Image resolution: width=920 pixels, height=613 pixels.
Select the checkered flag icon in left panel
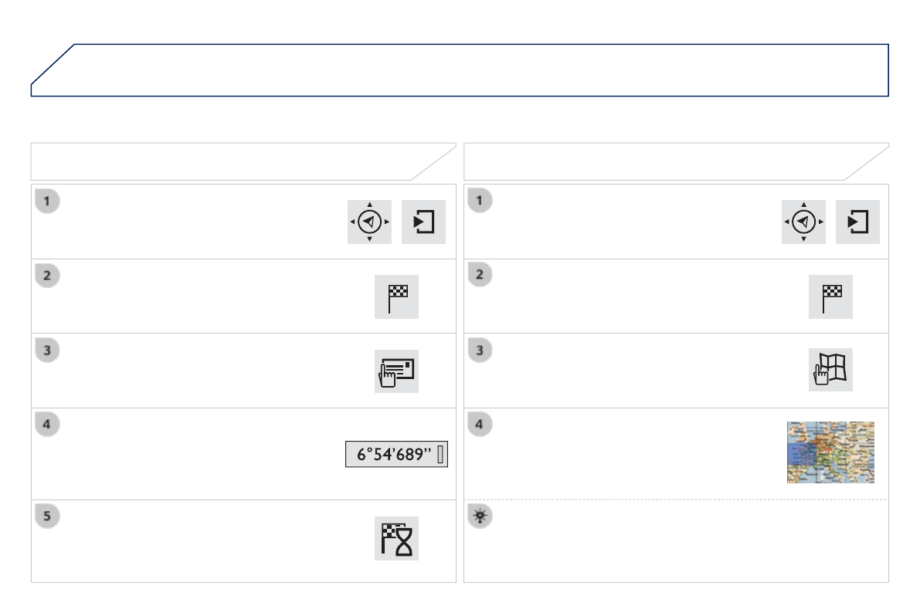396,296
